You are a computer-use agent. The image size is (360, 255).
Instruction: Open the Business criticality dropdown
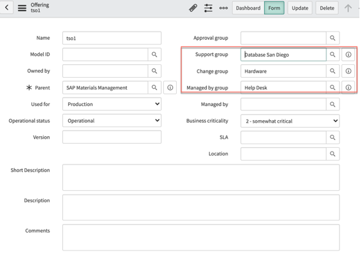290,121
